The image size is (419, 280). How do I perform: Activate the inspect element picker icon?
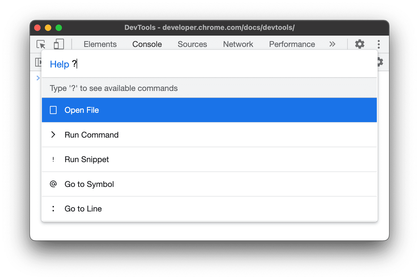41,44
